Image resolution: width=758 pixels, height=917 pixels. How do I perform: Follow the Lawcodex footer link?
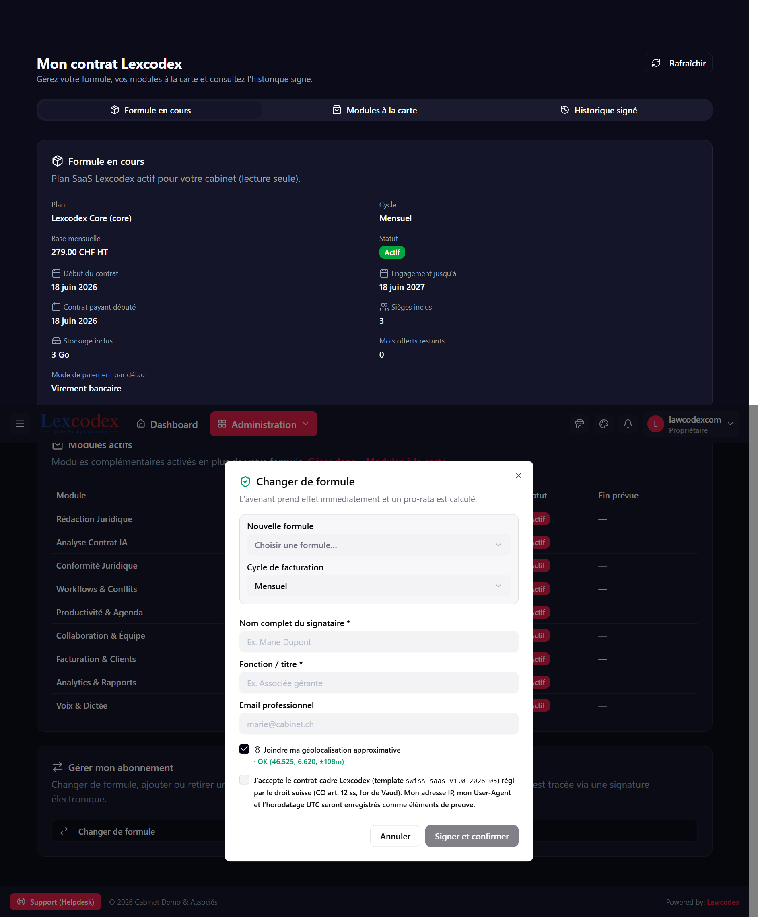723,902
